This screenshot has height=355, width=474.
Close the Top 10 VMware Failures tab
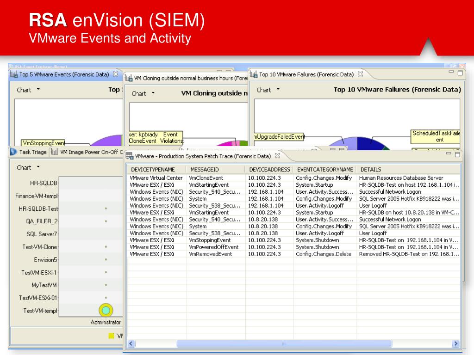click(360, 74)
